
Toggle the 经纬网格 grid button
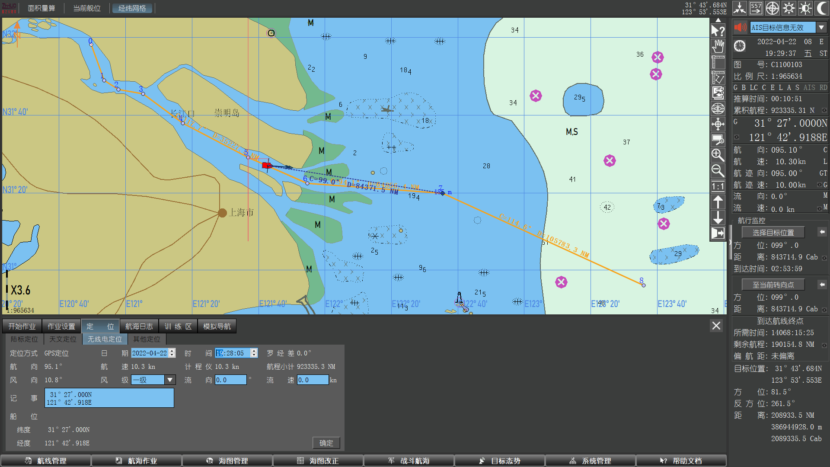click(132, 8)
